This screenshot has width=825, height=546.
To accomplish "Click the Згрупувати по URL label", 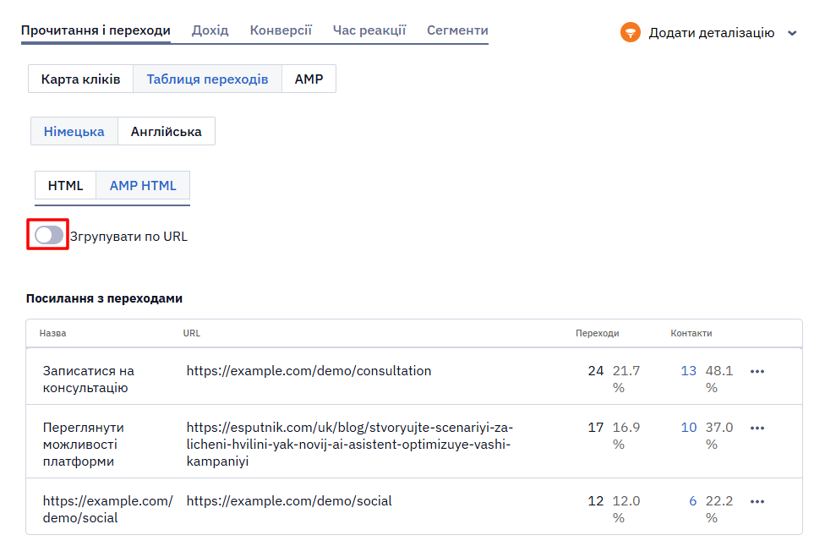I will point(128,237).
